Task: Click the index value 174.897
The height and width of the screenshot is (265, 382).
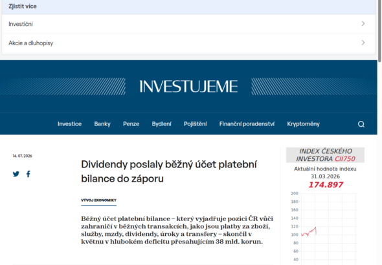Action: click(326, 185)
